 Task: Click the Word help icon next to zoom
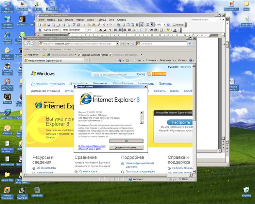coord(168,25)
